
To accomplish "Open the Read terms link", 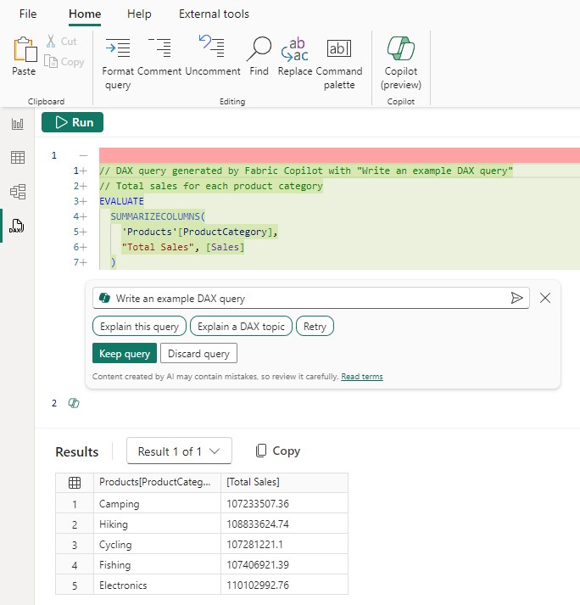I will [x=362, y=377].
